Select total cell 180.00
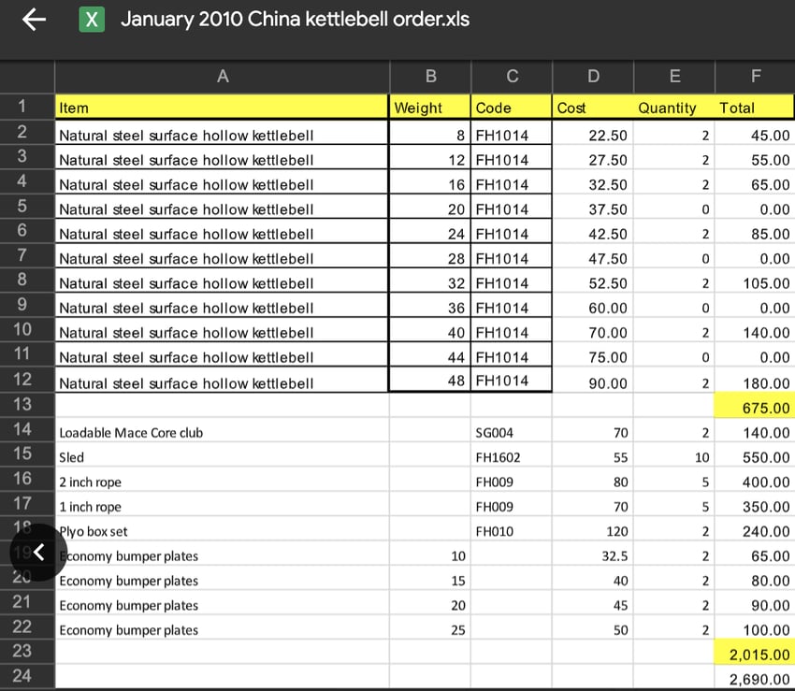 (x=755, y=381)
